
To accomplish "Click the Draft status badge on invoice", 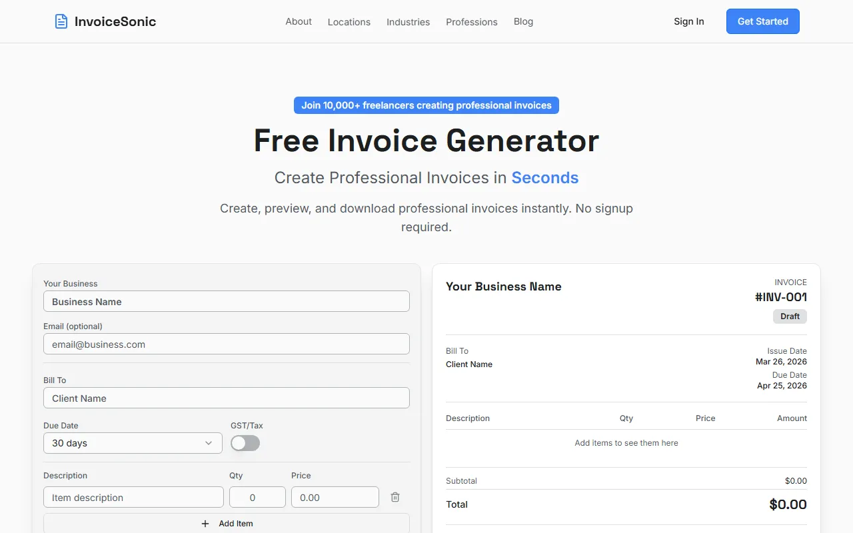I will 790,316.
